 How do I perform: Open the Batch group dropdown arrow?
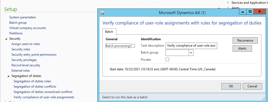click(191, 53)
